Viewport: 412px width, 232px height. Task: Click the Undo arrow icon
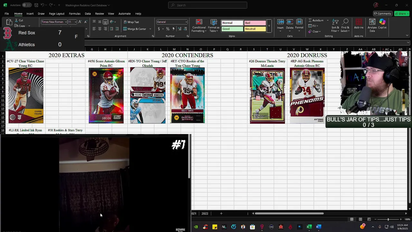[x=42, y=5]
